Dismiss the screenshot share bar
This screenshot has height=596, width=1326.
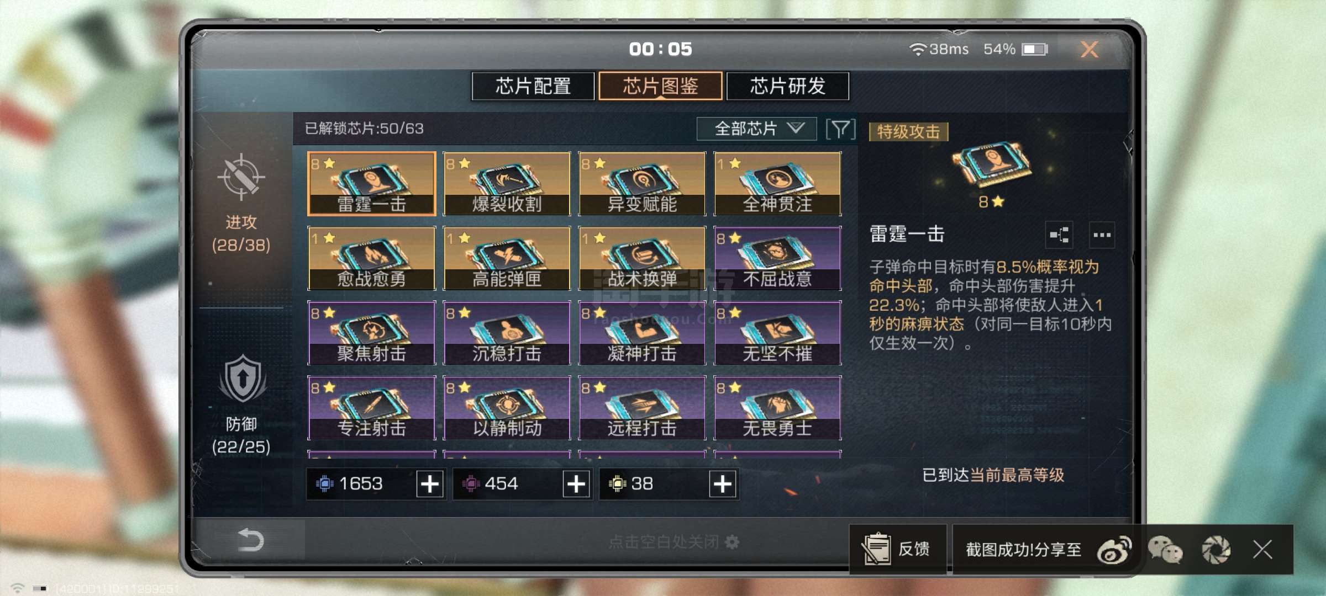pos(1262,550)
